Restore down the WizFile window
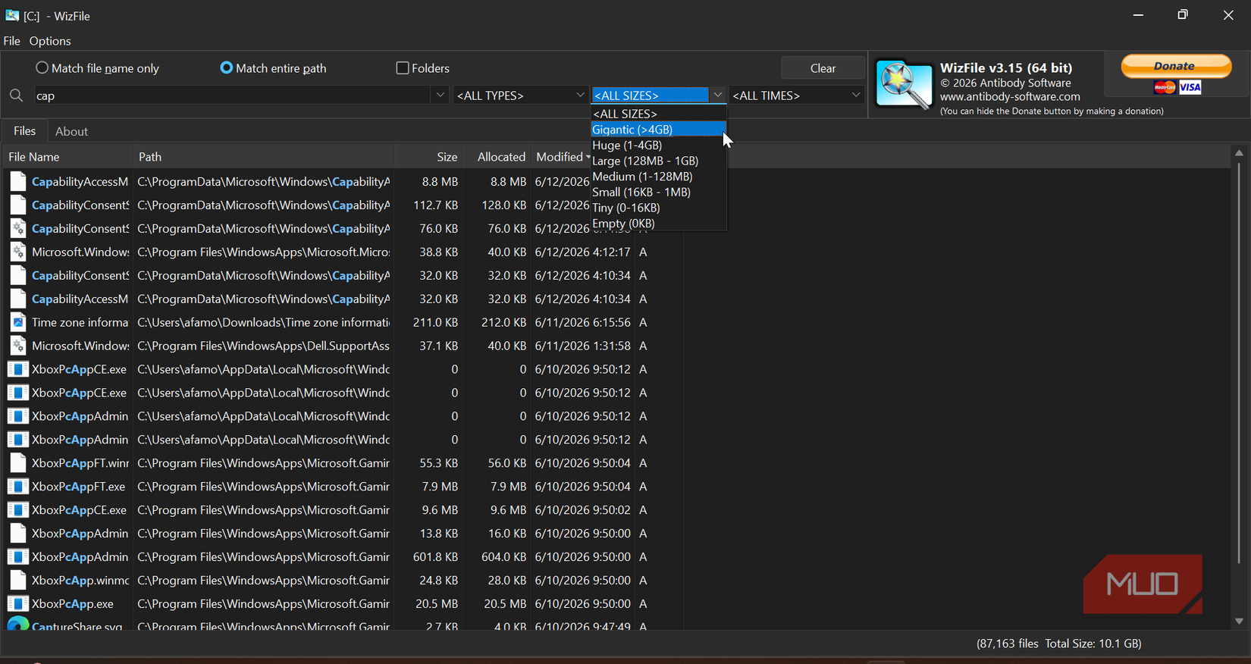This screenshot has width=1251, height=664. pyautogui.click(x=1183, y=15)
